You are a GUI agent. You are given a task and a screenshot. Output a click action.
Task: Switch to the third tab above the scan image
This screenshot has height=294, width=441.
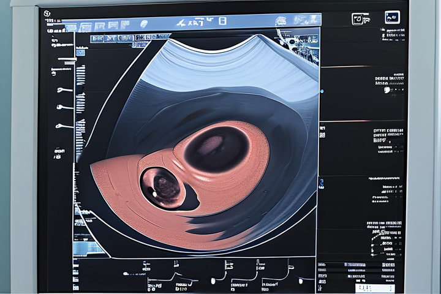click(127, 39)
